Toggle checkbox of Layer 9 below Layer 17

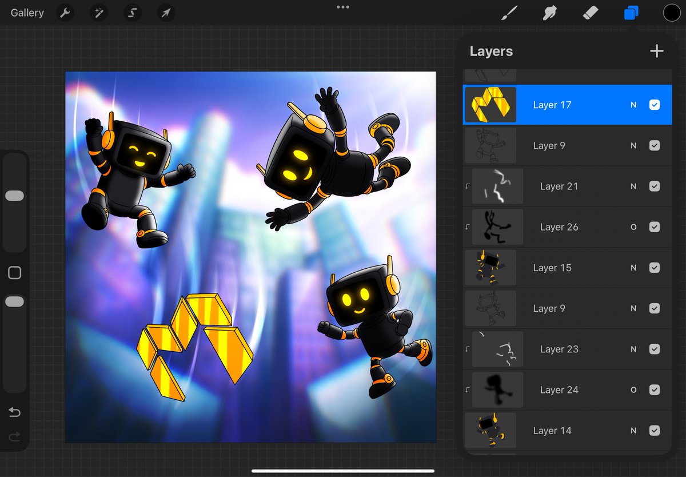pos(655,146)
